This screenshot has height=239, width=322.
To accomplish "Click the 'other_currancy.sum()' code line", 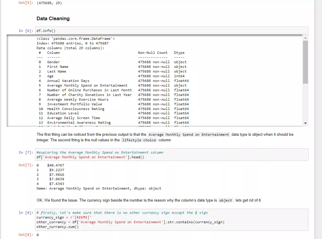I will [x=58, y=227].
